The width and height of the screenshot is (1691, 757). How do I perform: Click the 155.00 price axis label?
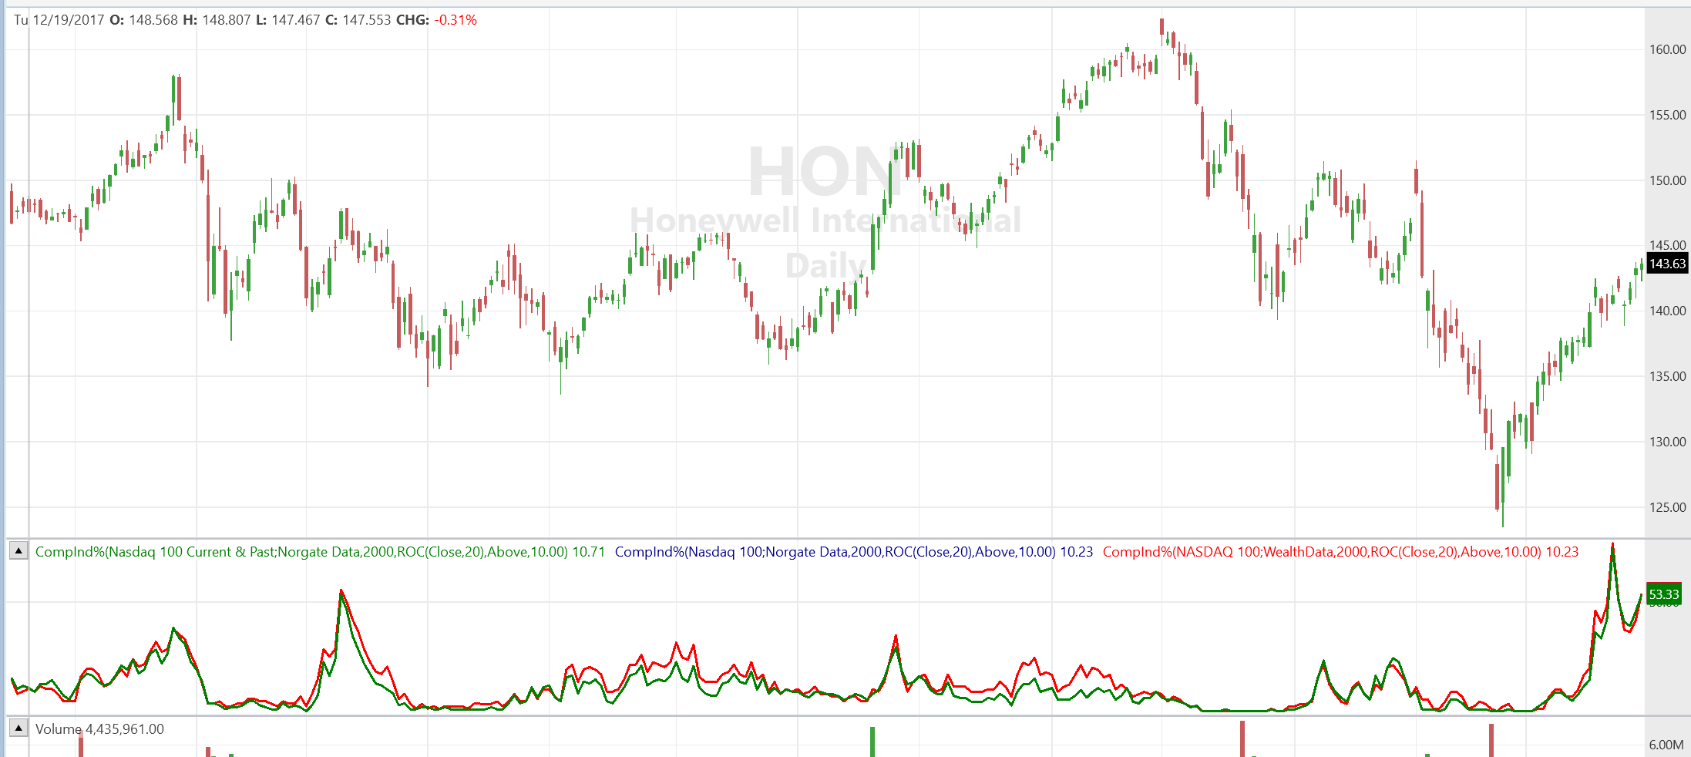click(1667, 115)
